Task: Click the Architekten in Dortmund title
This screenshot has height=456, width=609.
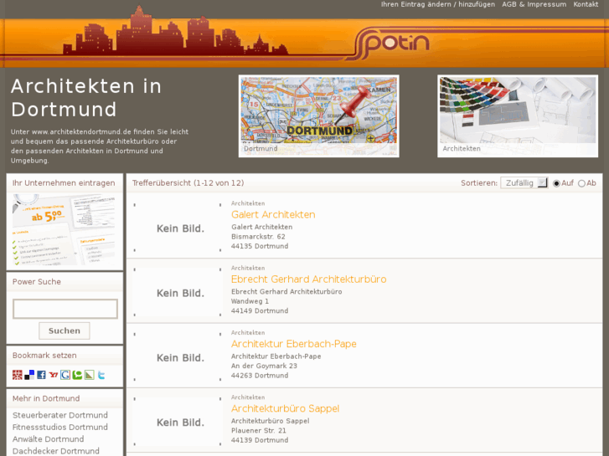Action: [x=86, y=98]
